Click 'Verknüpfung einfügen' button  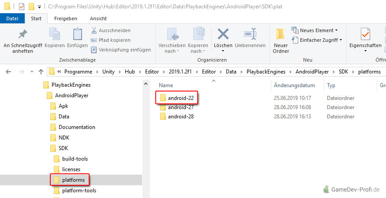click(120, 50)
